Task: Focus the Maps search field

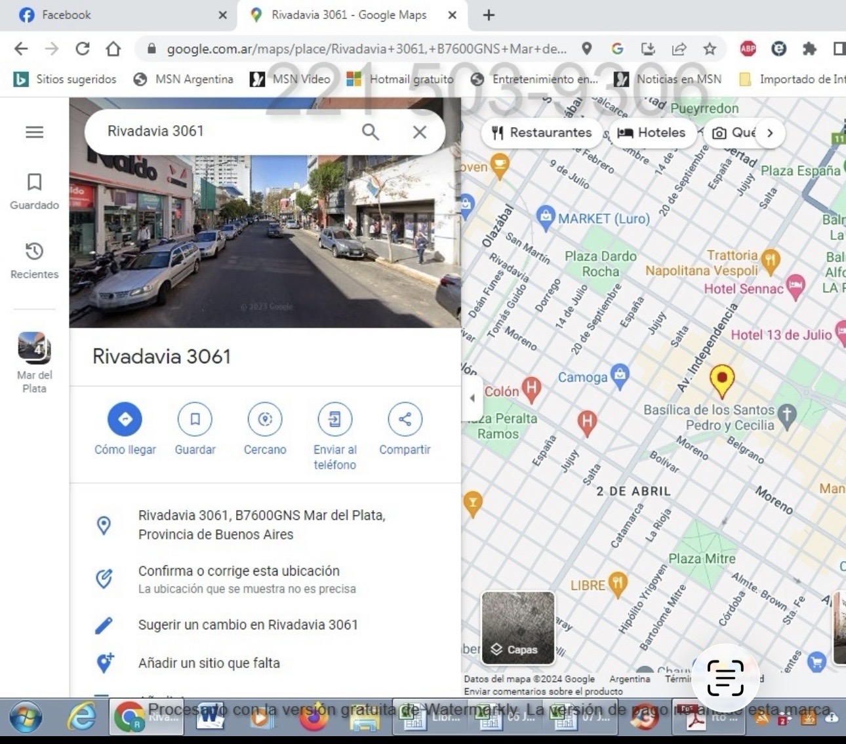Action: coord(230,131)
